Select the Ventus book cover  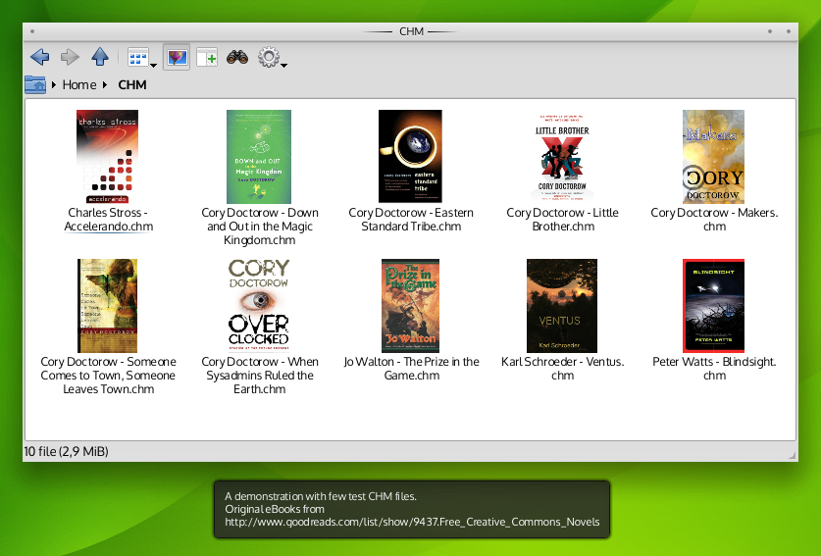(x=562, y=306)
